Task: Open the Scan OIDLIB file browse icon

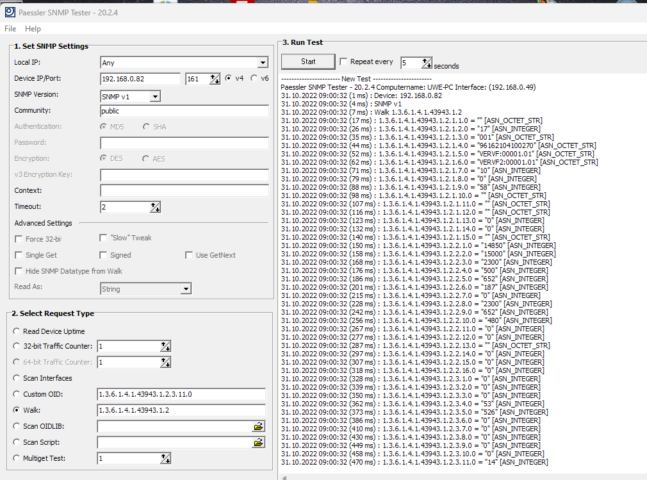Action: [x=258, y=426]
